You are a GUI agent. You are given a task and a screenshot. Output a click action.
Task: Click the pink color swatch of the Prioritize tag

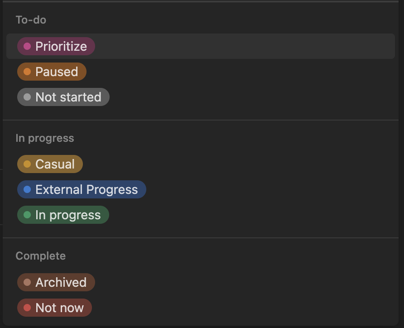point(27,46)
